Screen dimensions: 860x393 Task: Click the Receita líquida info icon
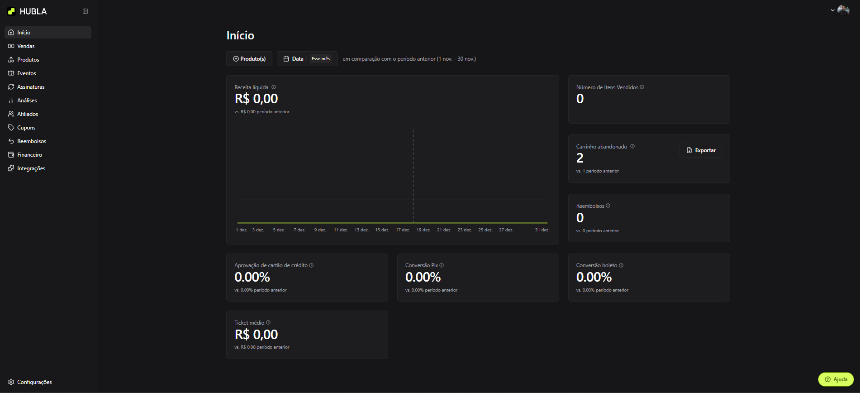pos(274,87)
